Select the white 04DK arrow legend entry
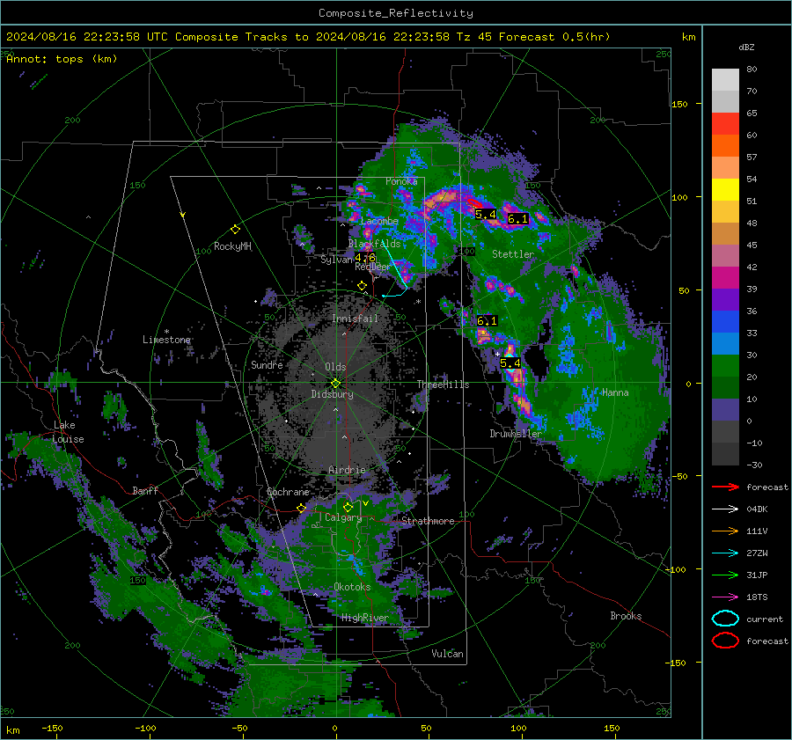 pyautogui.click(x=725, y=509)
